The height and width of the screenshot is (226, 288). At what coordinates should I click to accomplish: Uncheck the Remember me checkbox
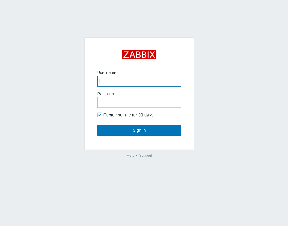(x=100, y=115)
